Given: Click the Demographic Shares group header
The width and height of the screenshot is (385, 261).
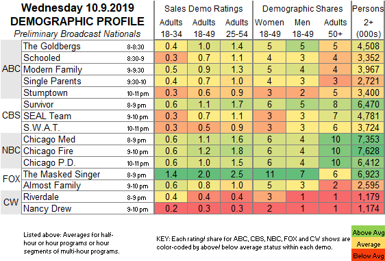Looking at the screenshot, I should (303, 9).
